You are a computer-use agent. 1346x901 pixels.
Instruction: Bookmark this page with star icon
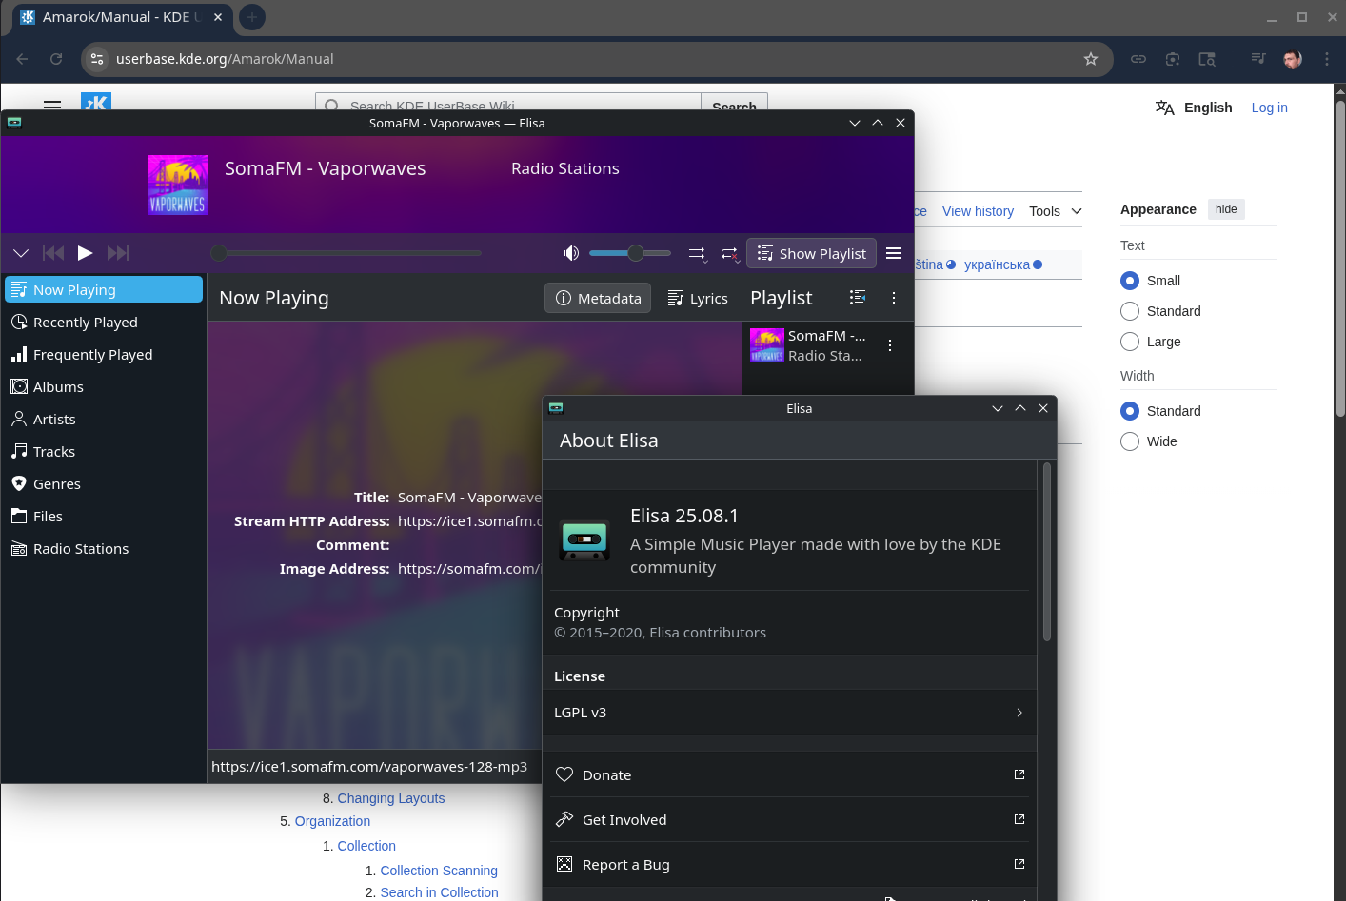(x=1091, y=59)
